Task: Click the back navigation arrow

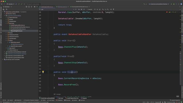Action: click(2, 4)
